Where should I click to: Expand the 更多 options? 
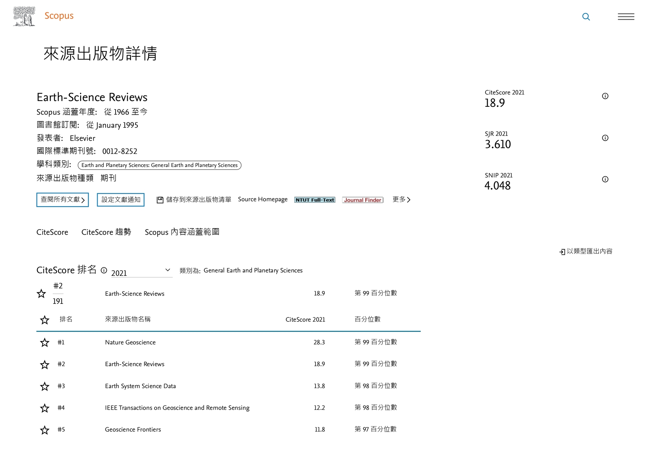[x=402, y=199]
